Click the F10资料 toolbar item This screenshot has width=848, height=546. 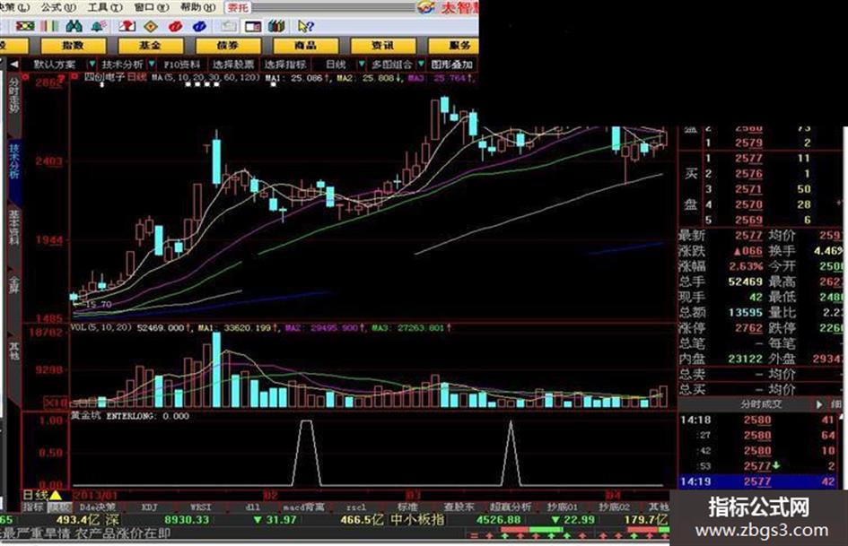point(182,65)
